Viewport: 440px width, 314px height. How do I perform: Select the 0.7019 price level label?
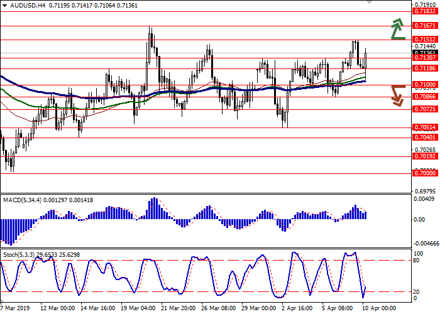tap(426, 156)
